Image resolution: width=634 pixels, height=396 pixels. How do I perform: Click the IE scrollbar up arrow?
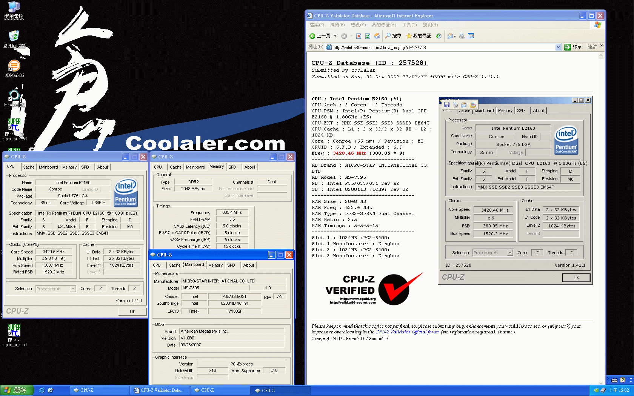(601, 56)
